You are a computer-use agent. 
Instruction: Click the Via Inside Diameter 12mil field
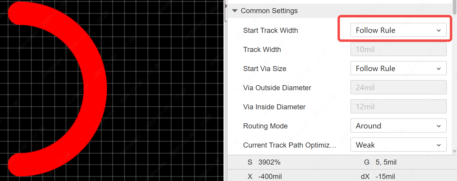pyautogui.click(x=398, y=107)
